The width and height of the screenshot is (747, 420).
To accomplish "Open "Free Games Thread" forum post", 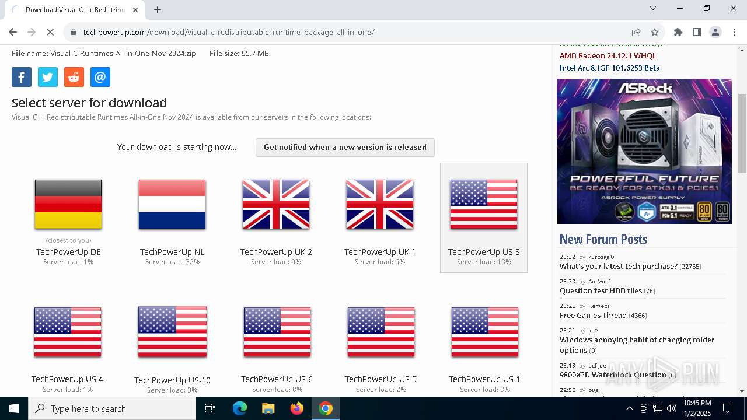I will coord(593,316).
